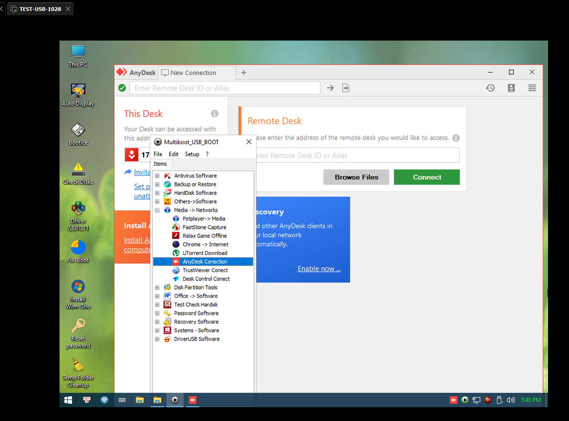
Task: Select TEST-USB-1028 VM tab
Action: 40,9
